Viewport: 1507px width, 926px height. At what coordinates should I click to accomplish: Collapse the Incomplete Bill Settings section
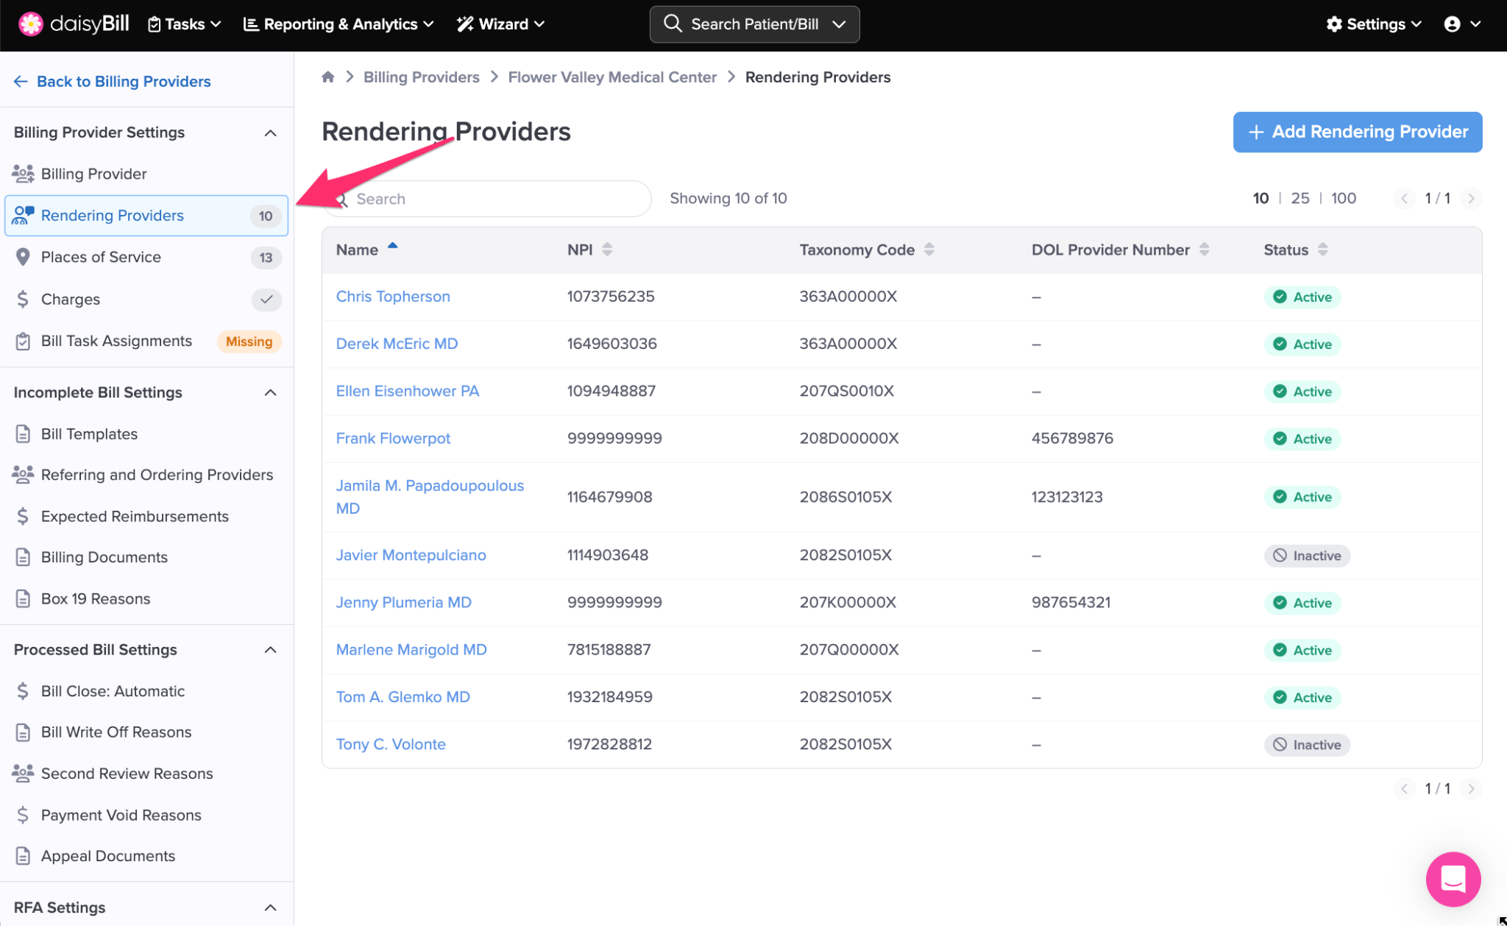click(x=270, y=392)
